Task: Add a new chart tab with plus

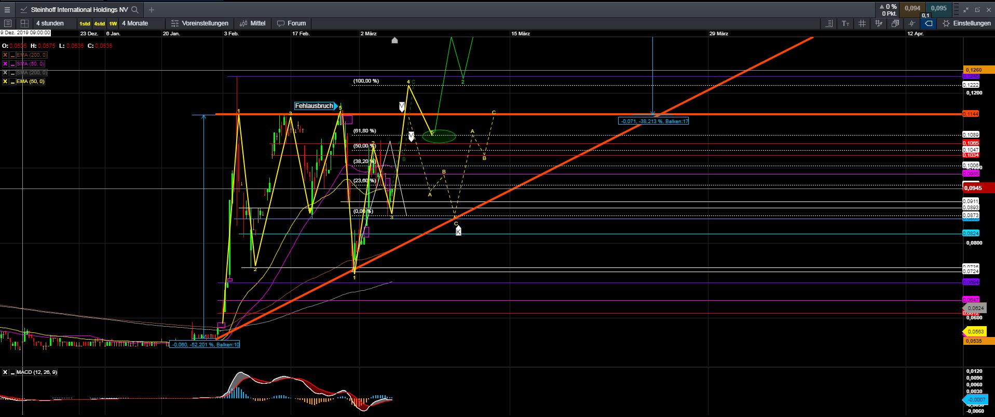Action: point(151,9)
